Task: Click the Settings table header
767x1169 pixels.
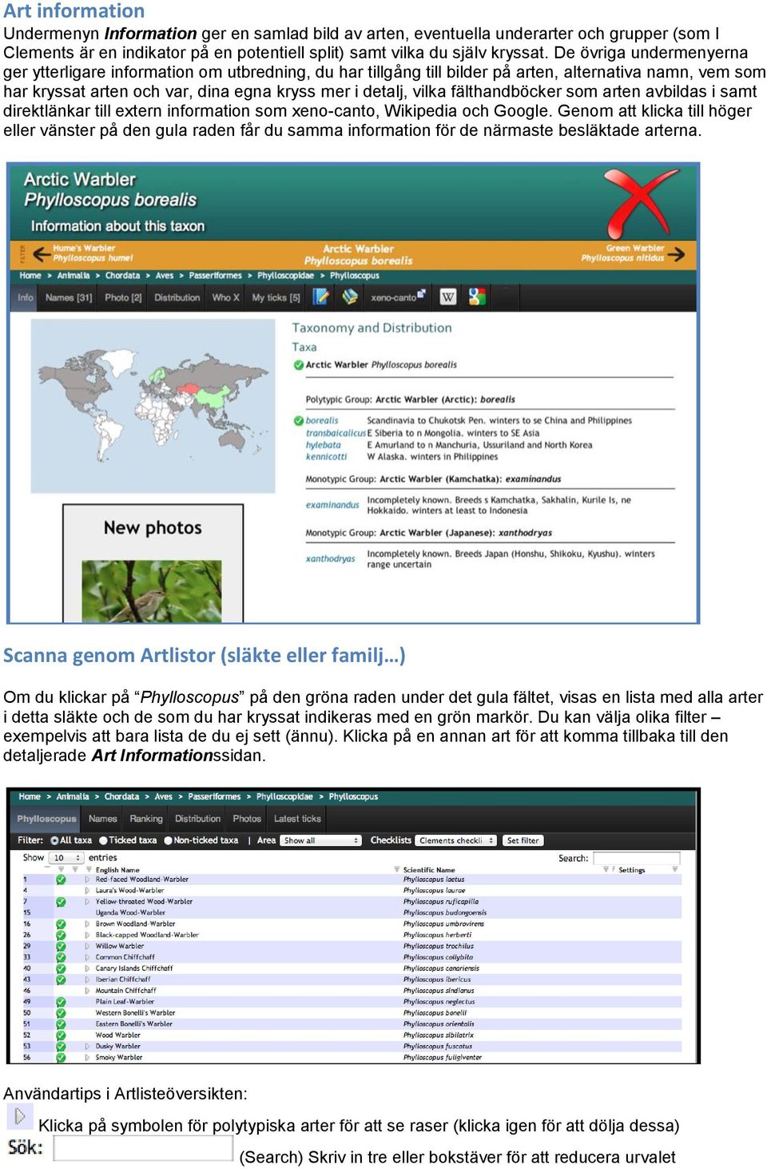Action: tap(631, 870)
